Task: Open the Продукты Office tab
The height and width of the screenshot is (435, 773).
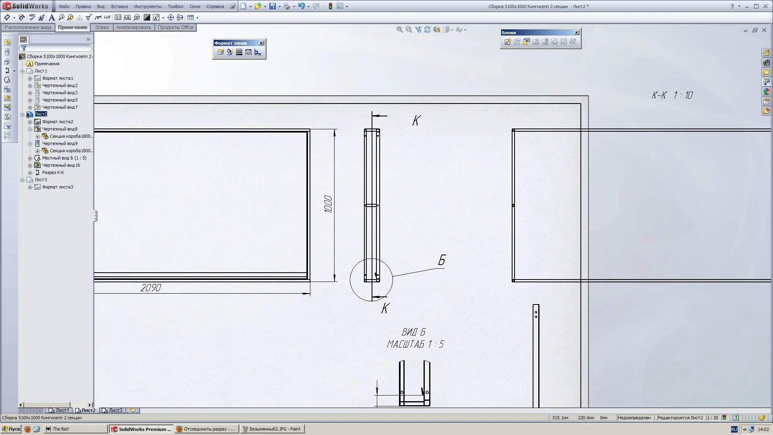Action: coord(176,27)
